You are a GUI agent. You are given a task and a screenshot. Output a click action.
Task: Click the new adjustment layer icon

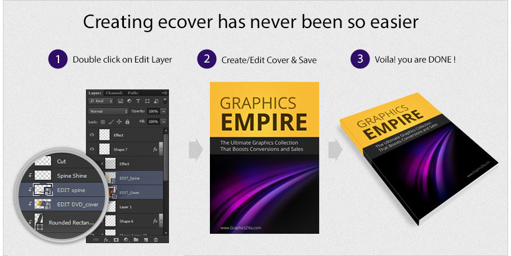click(x=125, y=240)
